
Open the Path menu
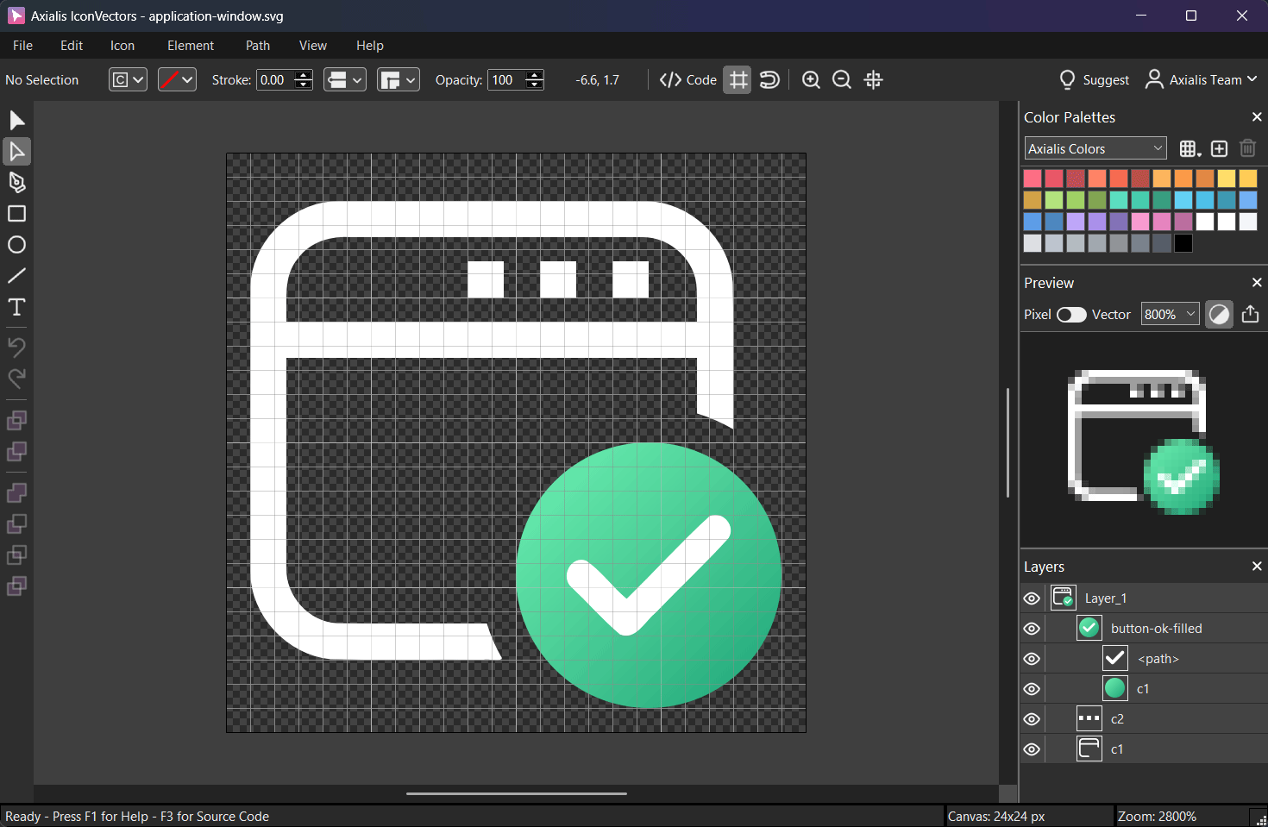[x=257, y=45]
